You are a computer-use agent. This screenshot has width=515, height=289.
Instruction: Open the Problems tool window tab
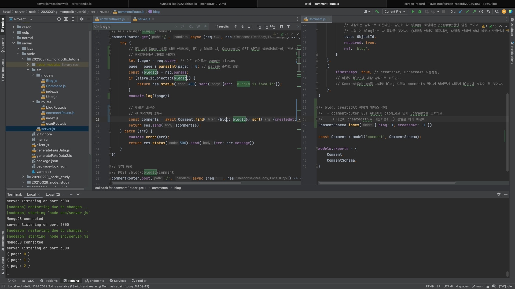49,281
